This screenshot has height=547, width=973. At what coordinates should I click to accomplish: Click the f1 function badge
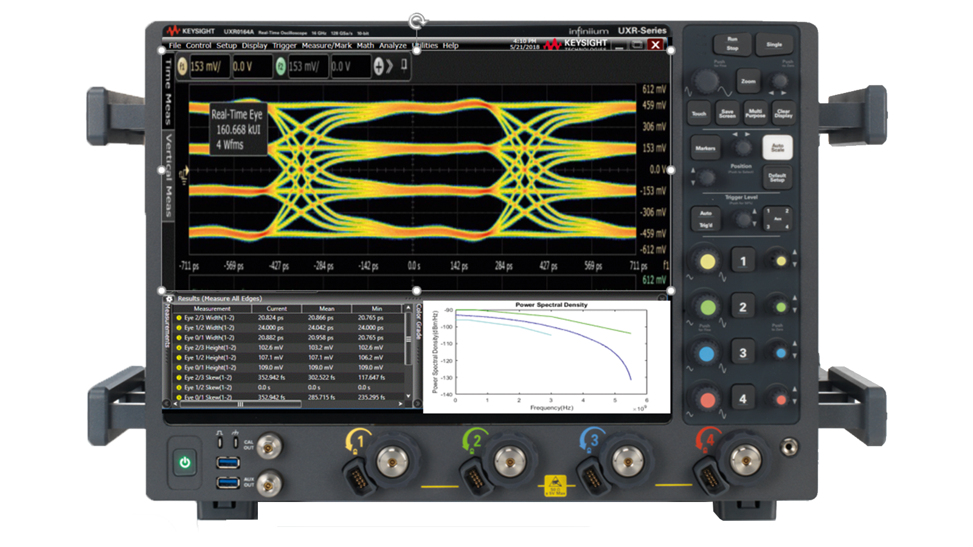[x=182, y=66]
